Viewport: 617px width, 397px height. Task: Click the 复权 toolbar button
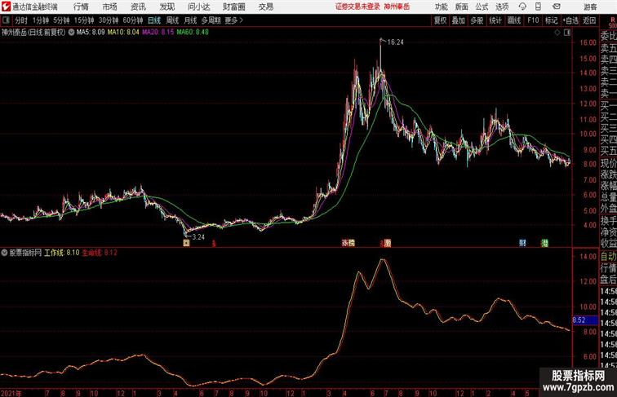440,20
